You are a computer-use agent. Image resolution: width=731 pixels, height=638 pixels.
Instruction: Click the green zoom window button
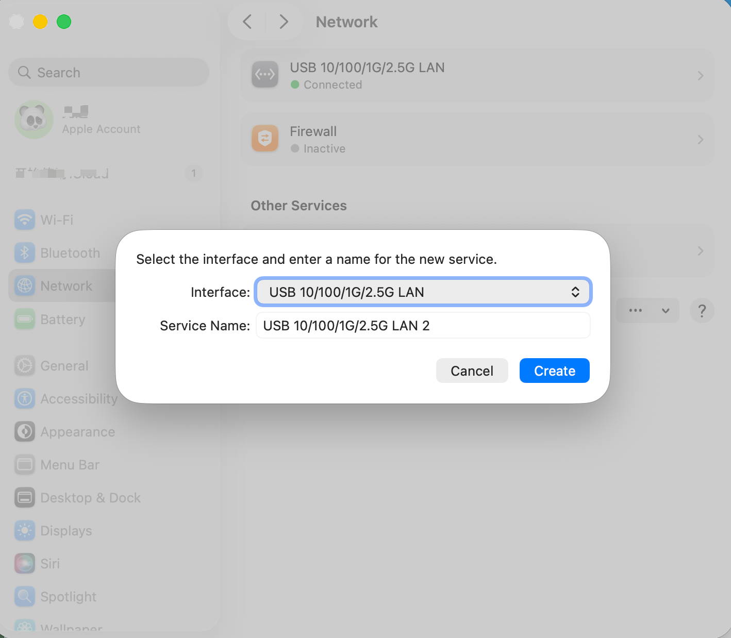coord(64,22)
